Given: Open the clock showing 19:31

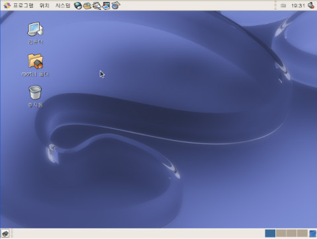Looking at the screenshot, I should point(298,5).
